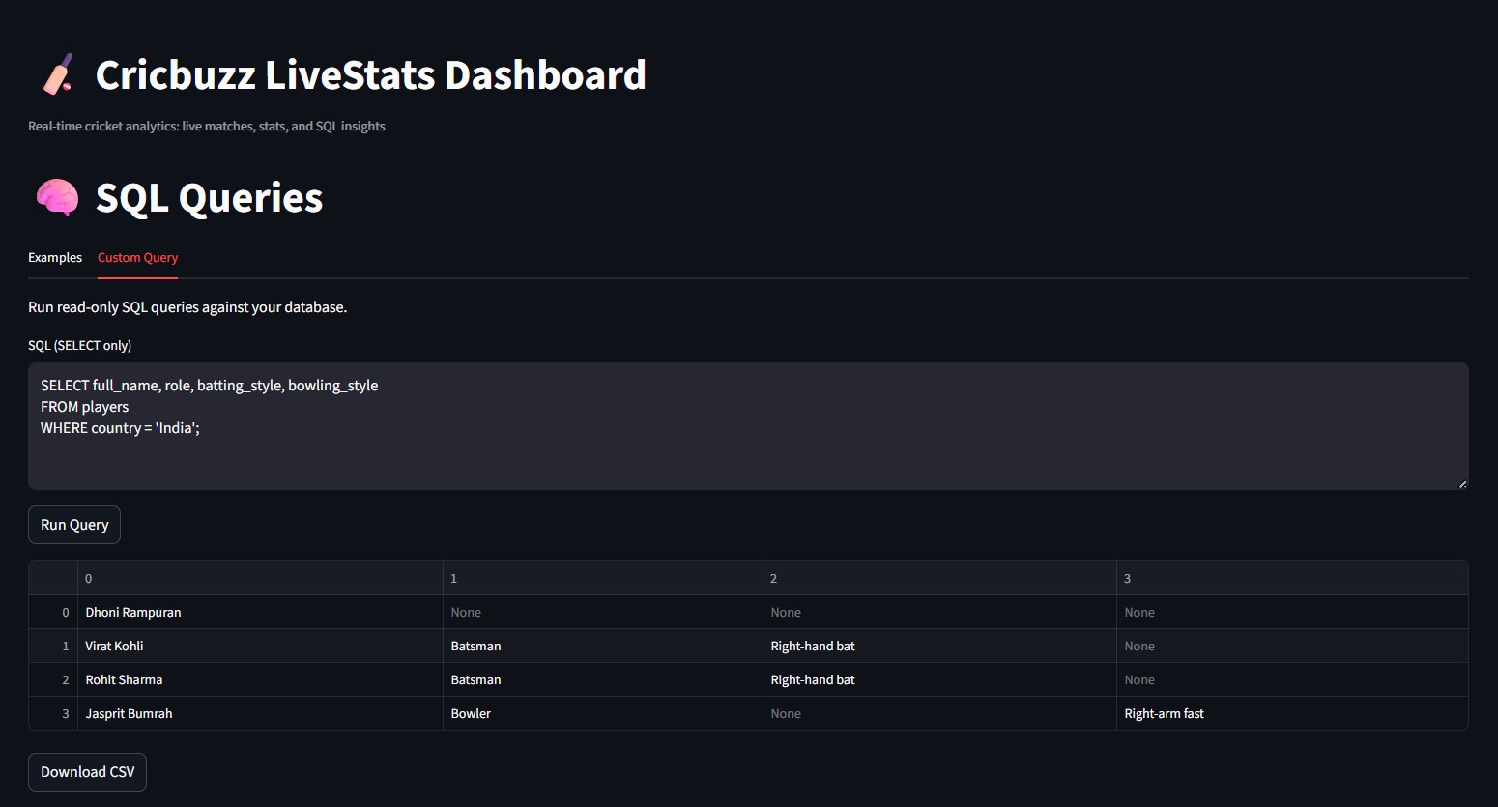This screenshot has height=807, width=1498.
Task: Select the Virat Kohli cell
Action: (x=260, y=646)
